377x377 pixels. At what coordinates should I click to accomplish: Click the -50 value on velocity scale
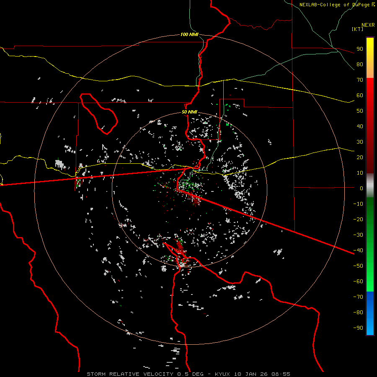pos(358,266)
